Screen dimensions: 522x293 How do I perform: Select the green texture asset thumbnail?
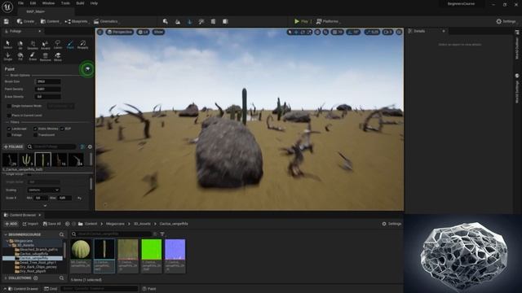[x=152, y=250]
